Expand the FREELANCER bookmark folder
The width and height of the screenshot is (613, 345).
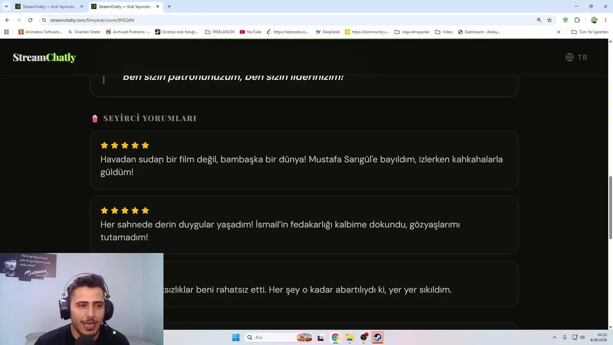point(220,32)
